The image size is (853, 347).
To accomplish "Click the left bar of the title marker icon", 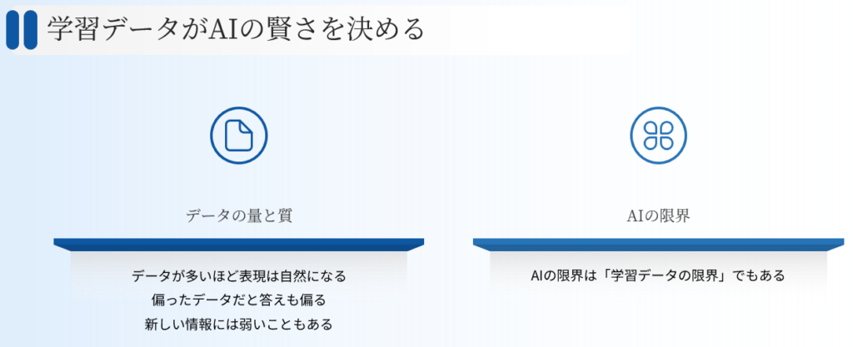I will [12, 29].
